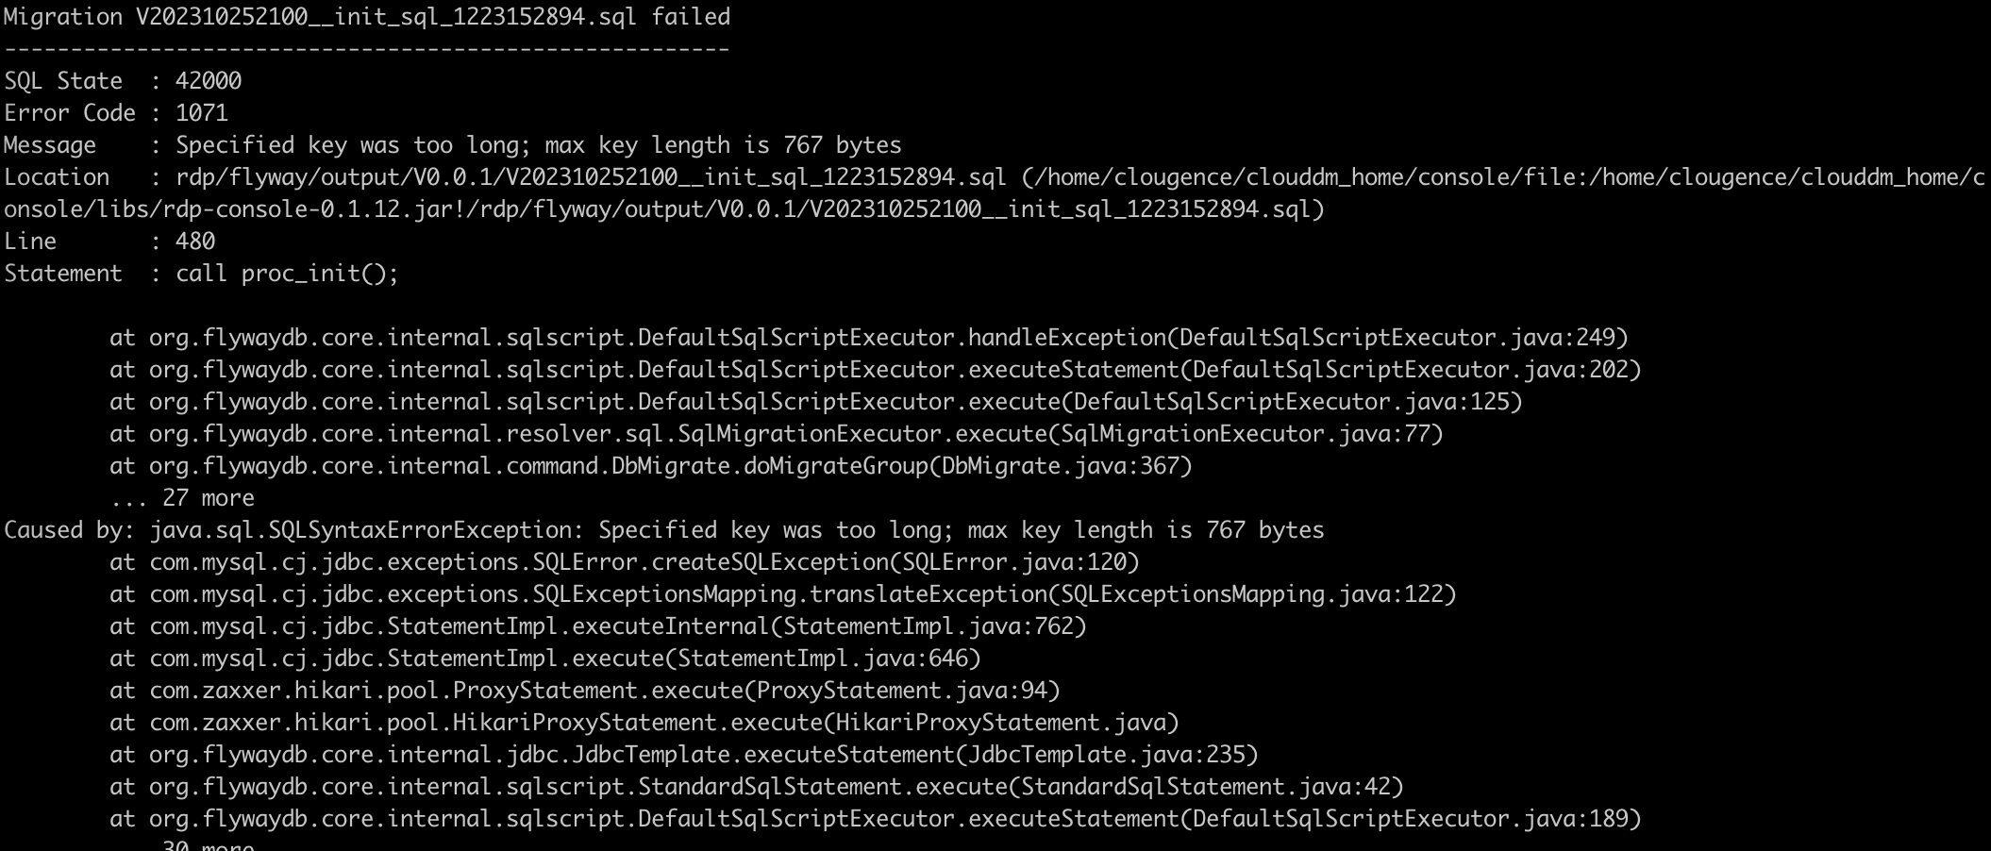Click the 'Migration V202310252100__init_sql_1223152894.sql failed' header line

tap(366, 17)
